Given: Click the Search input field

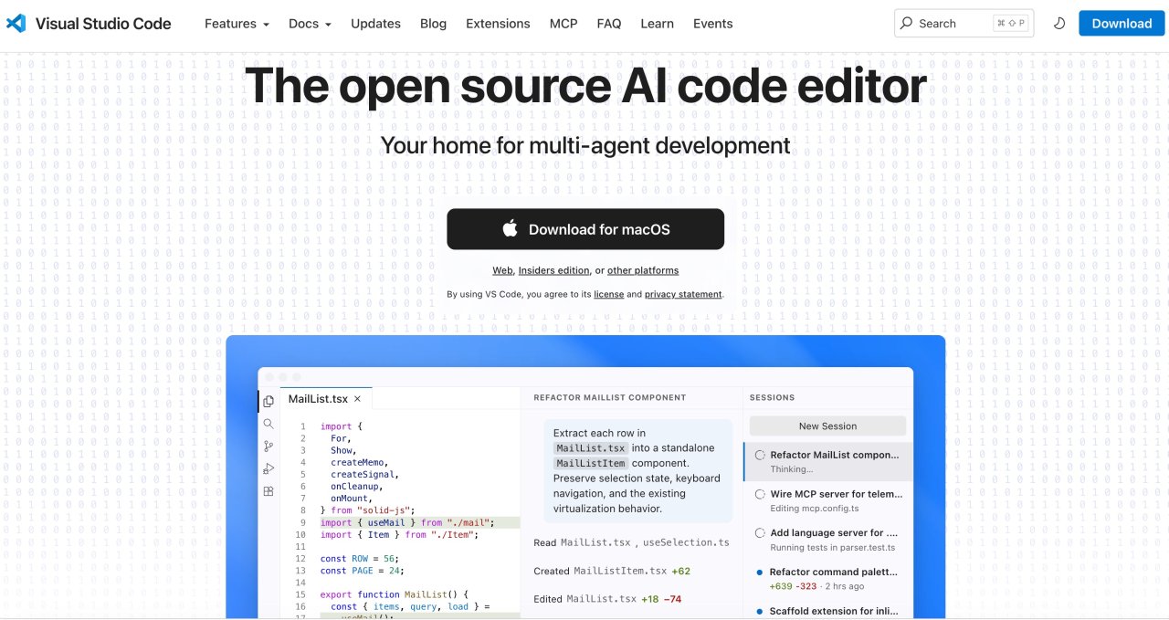Looking at the screenshot, I should (964, 24).
